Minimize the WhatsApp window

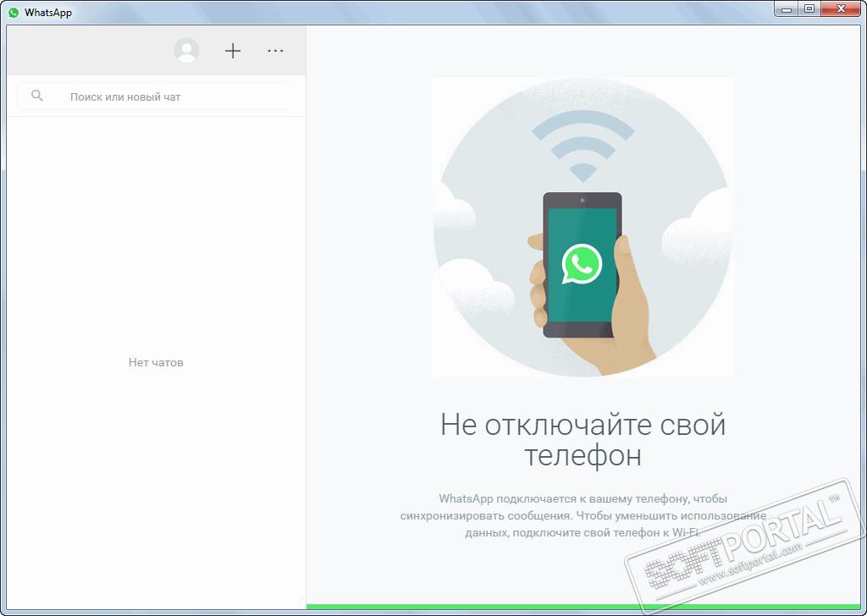pyautogui.click(x=787, y=9)
